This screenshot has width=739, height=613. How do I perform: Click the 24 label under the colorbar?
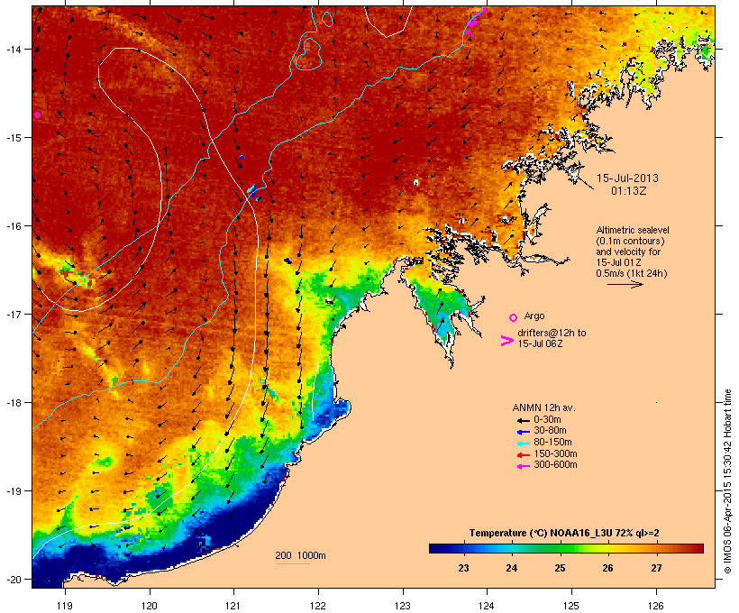click(511, 568)
